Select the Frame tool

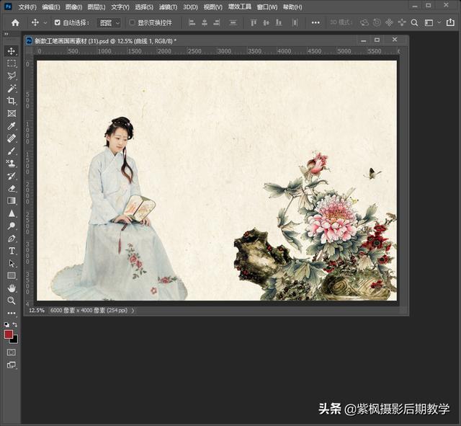click(12, 113)
